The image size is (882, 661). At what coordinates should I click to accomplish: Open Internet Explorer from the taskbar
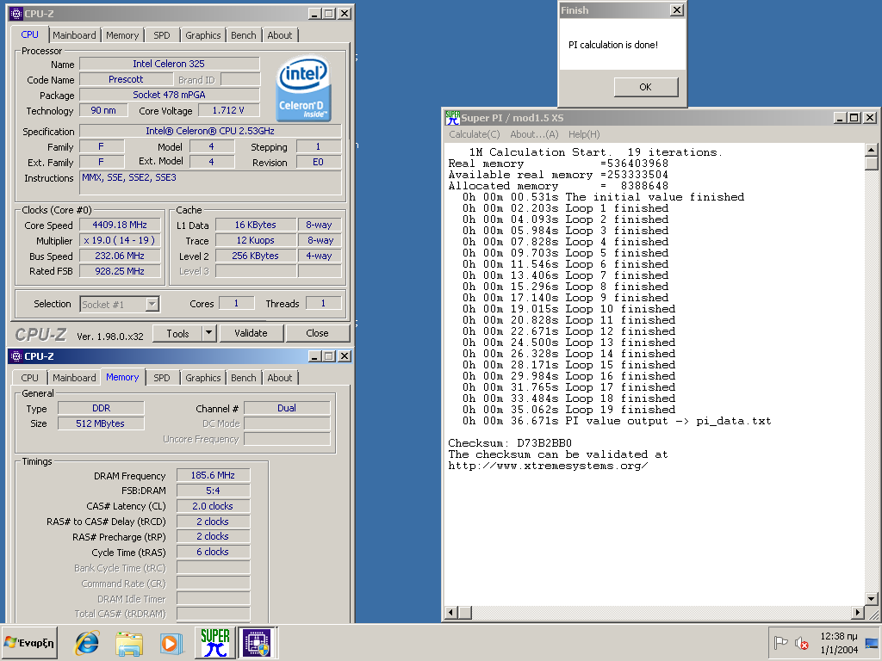click(87, 642)
